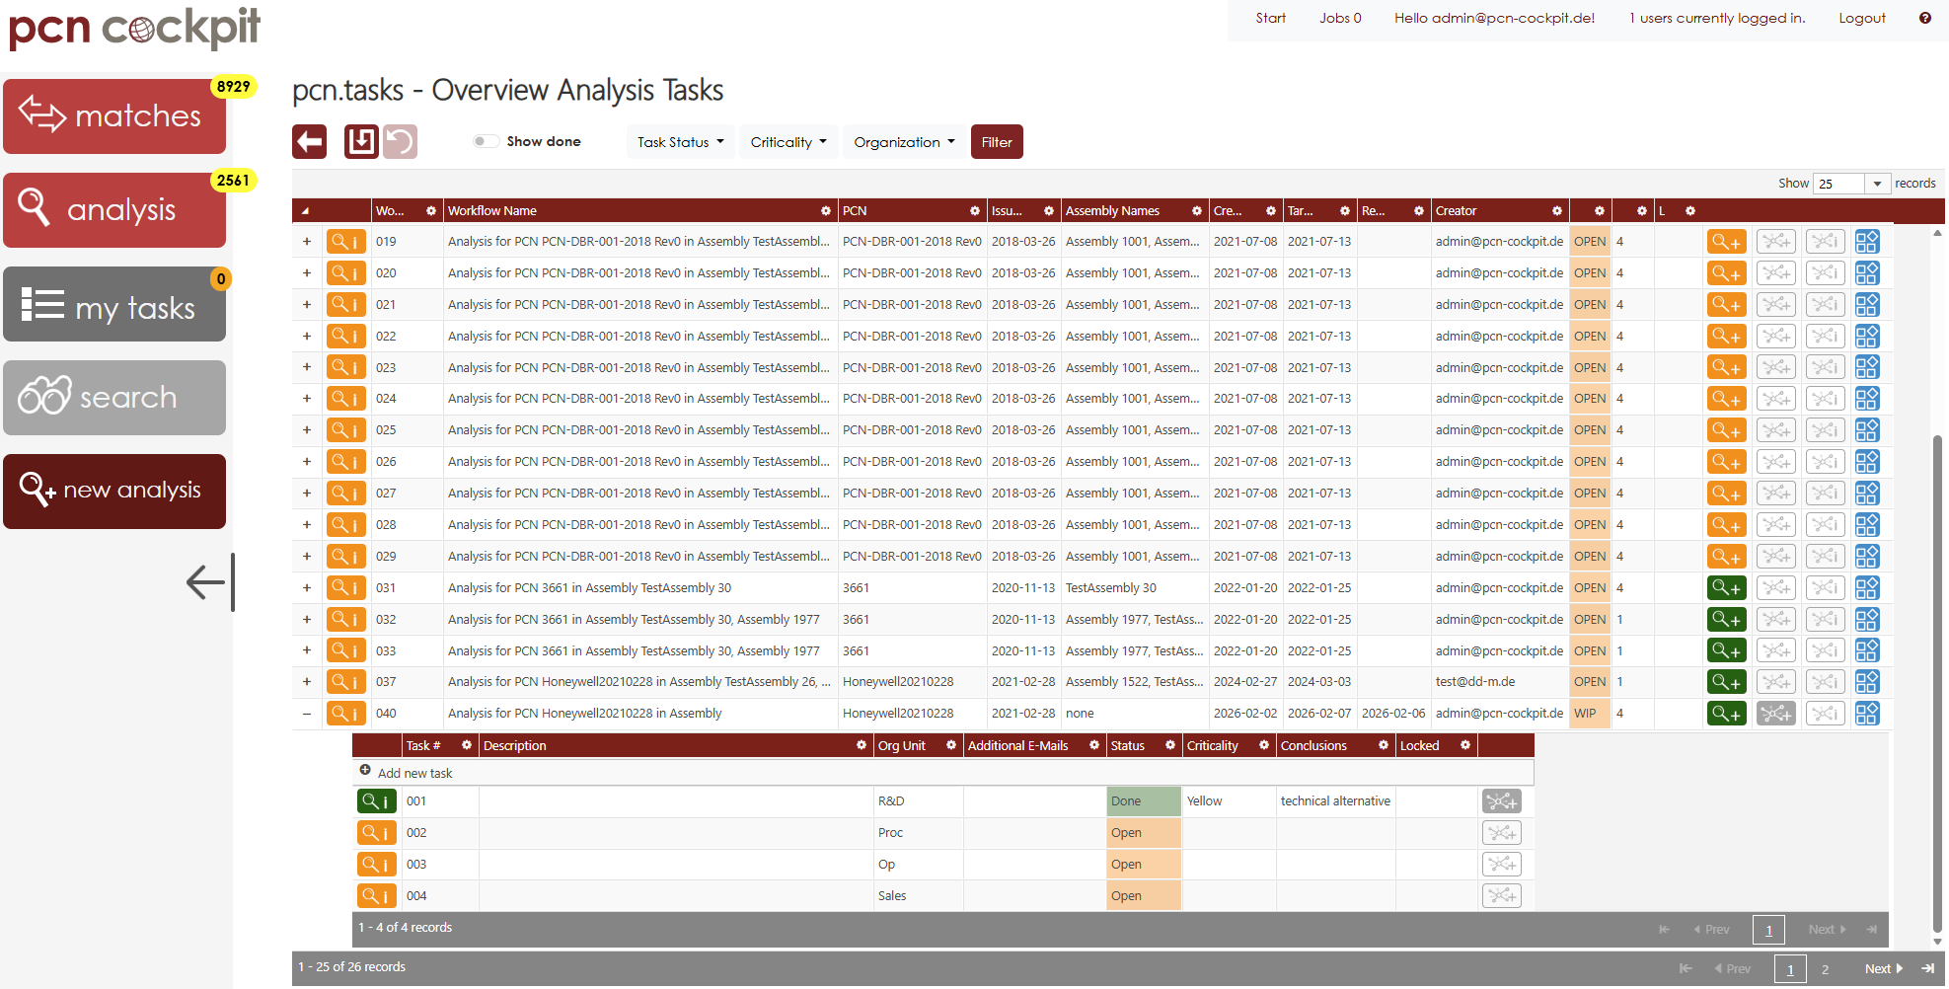Open the Task Status dropdown
The width and height of the screenshot is (1949, 989).
680,142
